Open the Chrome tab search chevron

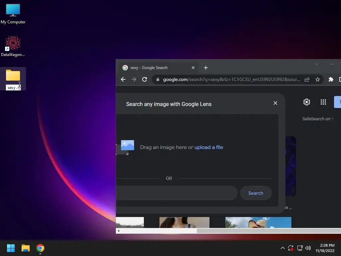pyautogui.click(x=317, y=64)
